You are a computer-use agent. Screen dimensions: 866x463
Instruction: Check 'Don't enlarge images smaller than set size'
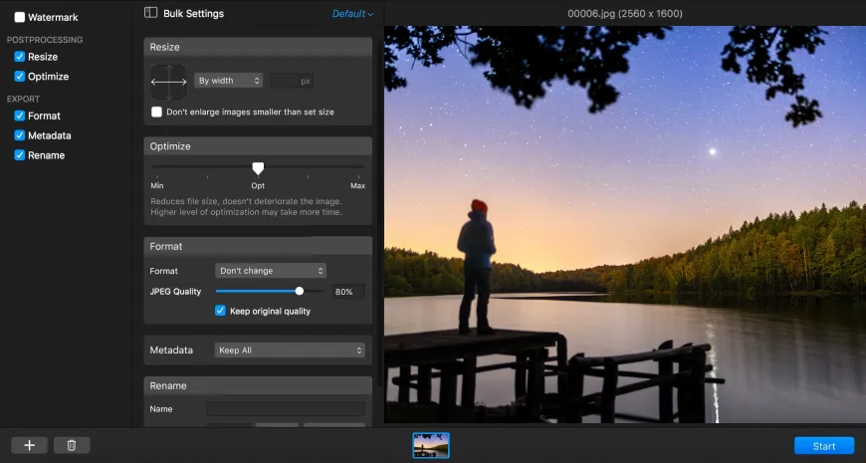157,112
